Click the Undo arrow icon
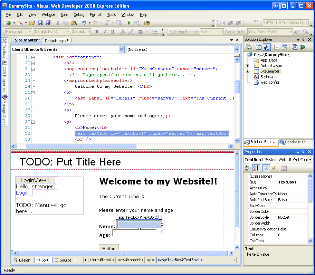Screen dimensions: 315x275 tap(84, 23)
